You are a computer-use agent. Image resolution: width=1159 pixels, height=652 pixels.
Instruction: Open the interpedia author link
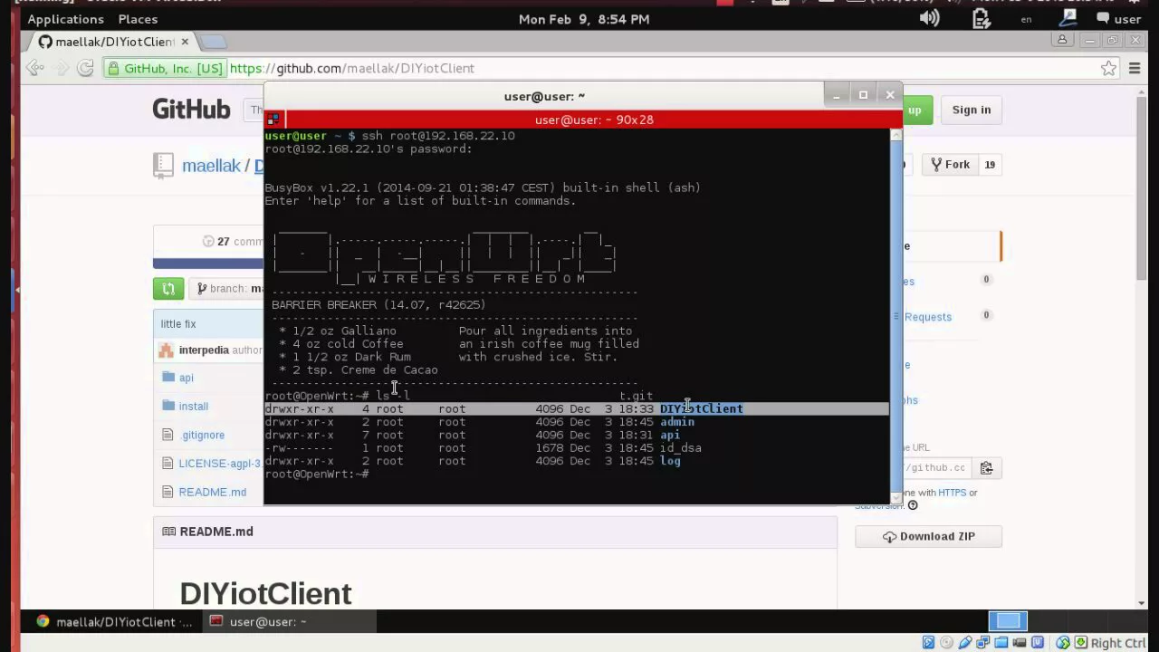(204, 350)
